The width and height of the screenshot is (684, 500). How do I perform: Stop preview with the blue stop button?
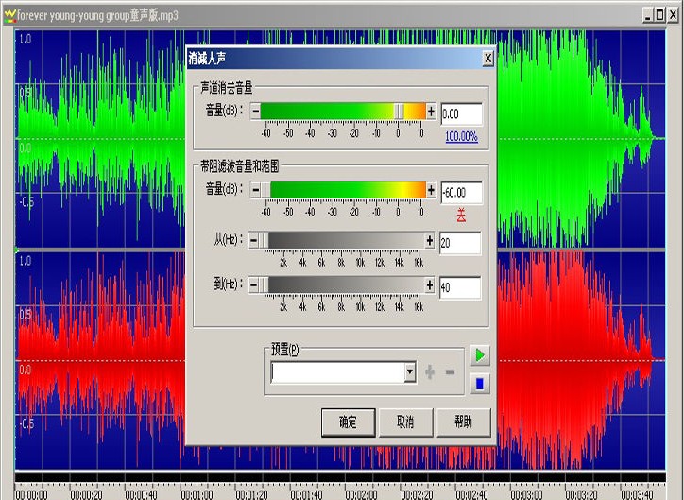click(480, 384)
